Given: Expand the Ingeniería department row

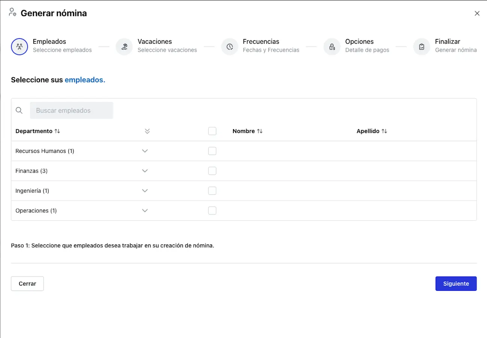Looking at the screenshot, I should 145,191.
